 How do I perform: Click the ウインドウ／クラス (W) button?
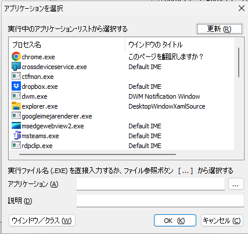click(x=42, y=221)
